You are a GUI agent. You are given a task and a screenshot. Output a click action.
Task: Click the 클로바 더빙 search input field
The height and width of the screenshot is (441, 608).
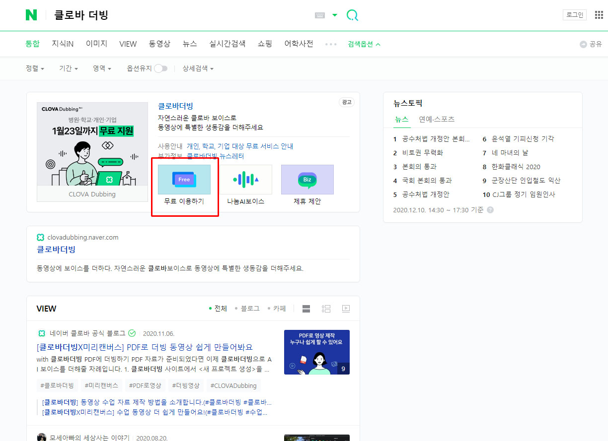[x=181, y=15]
